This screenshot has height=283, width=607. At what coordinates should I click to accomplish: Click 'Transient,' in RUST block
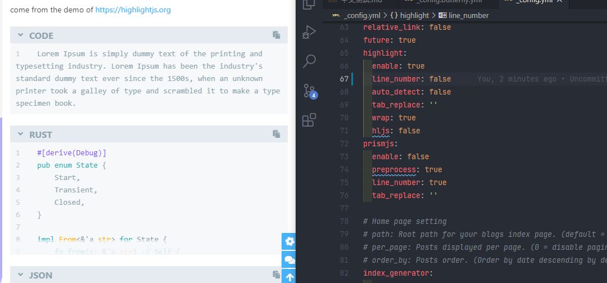[76, 190]
